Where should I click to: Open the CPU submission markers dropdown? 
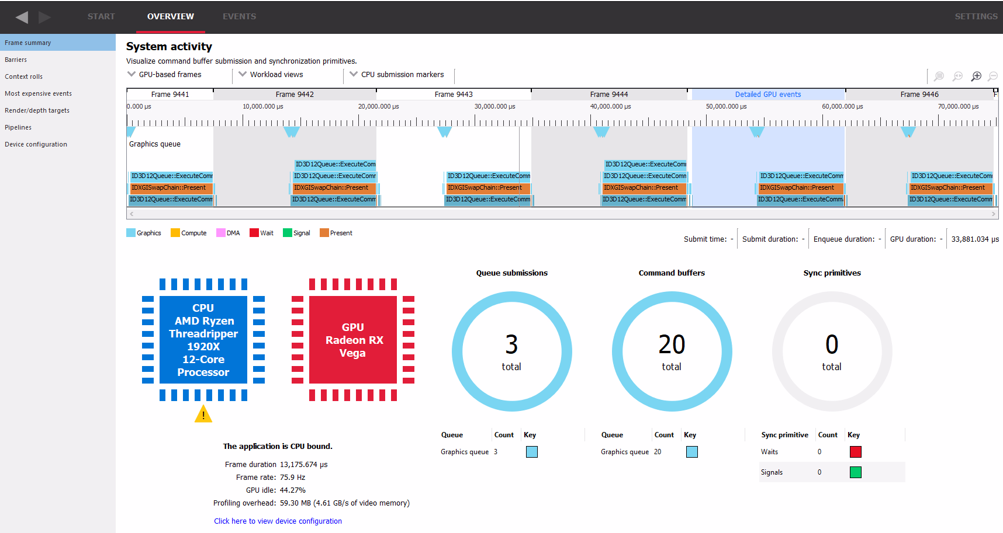pos(397,75)
